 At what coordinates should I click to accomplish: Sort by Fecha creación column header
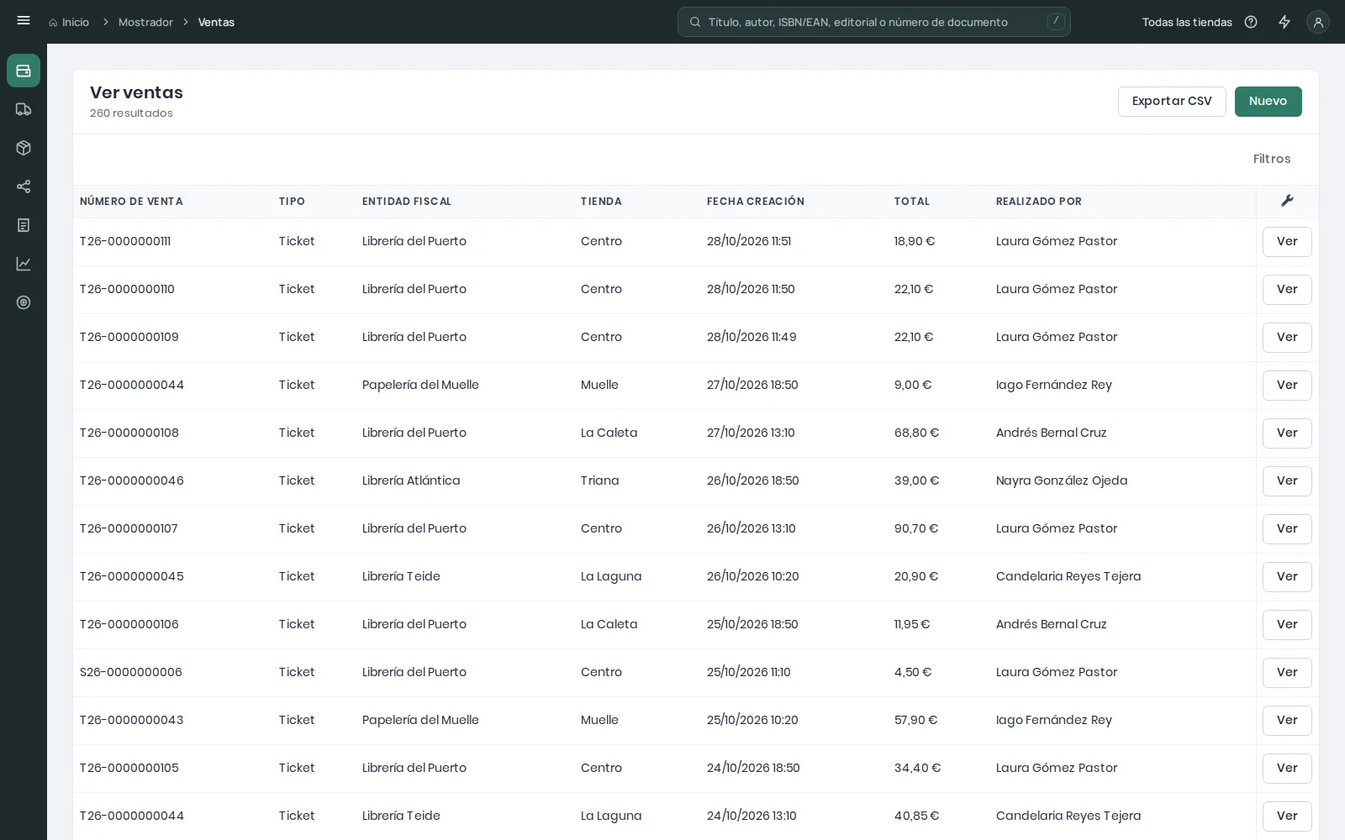(x=755, y=202)
